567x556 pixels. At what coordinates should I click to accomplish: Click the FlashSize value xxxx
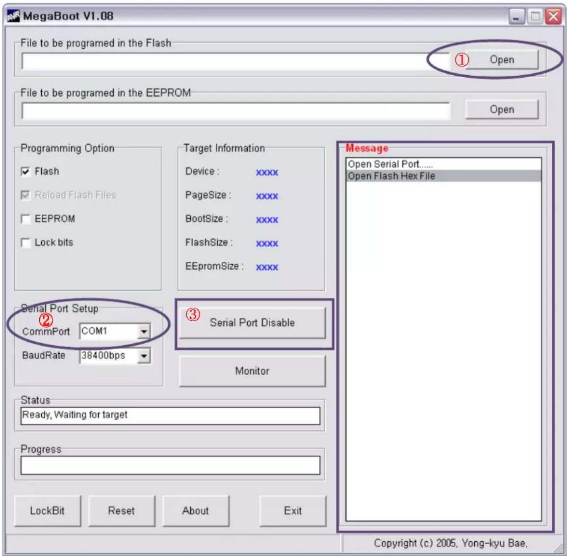click(267, 244)
